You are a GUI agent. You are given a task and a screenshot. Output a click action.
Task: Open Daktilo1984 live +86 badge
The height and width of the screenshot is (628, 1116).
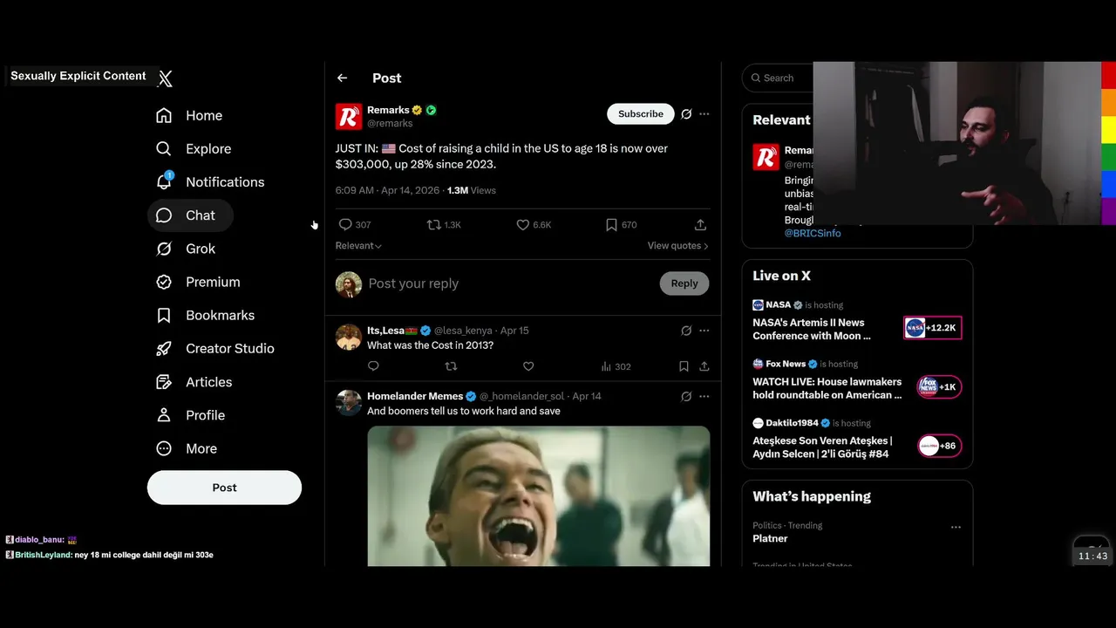939,446
